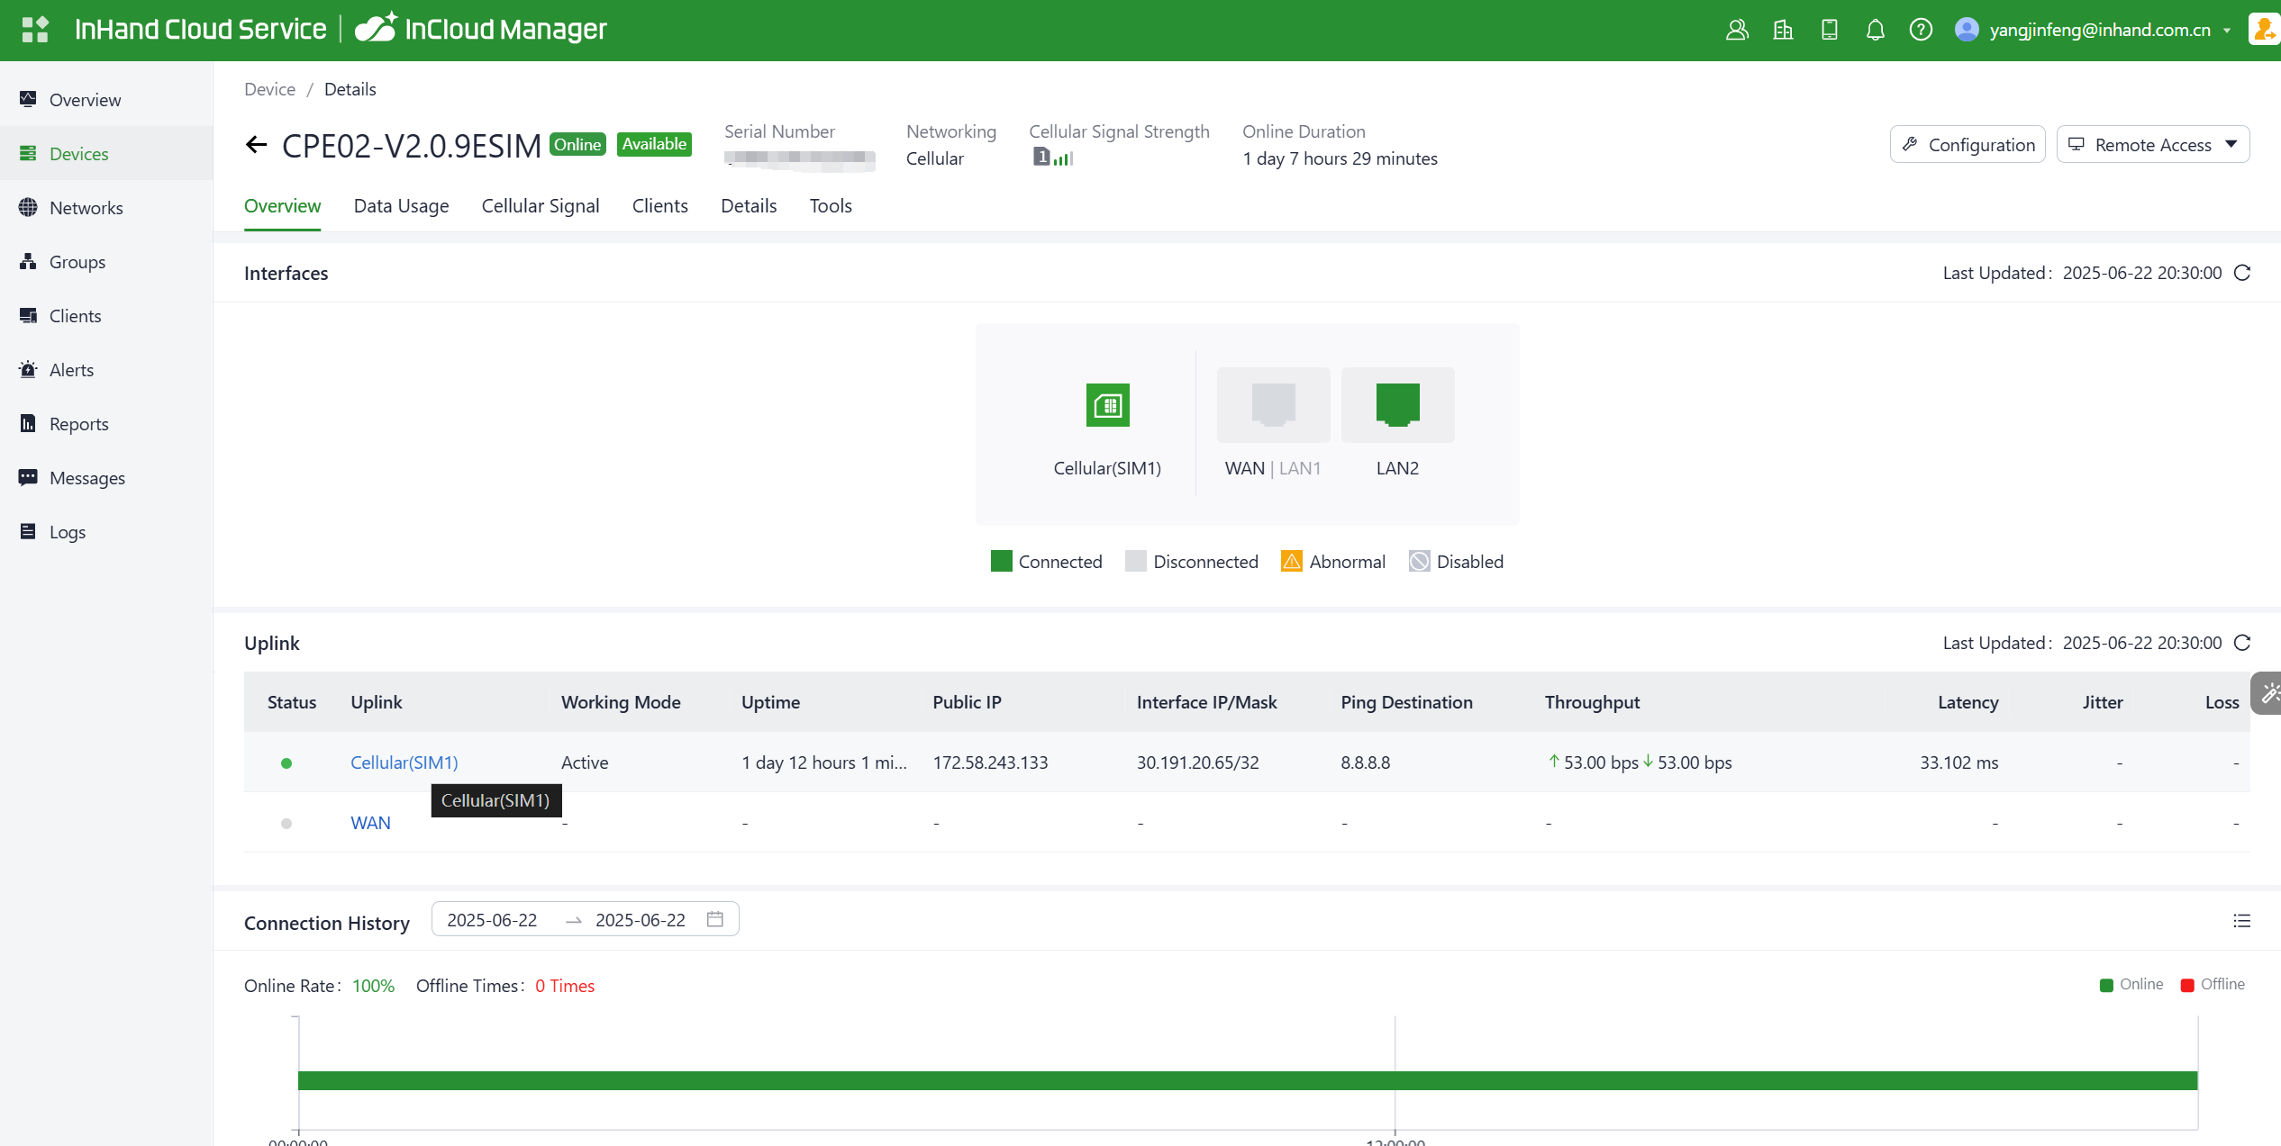The width and height of the screenshot is (2281, 1146).
Task: Click the Configuration button
Action: (1967, 145)
